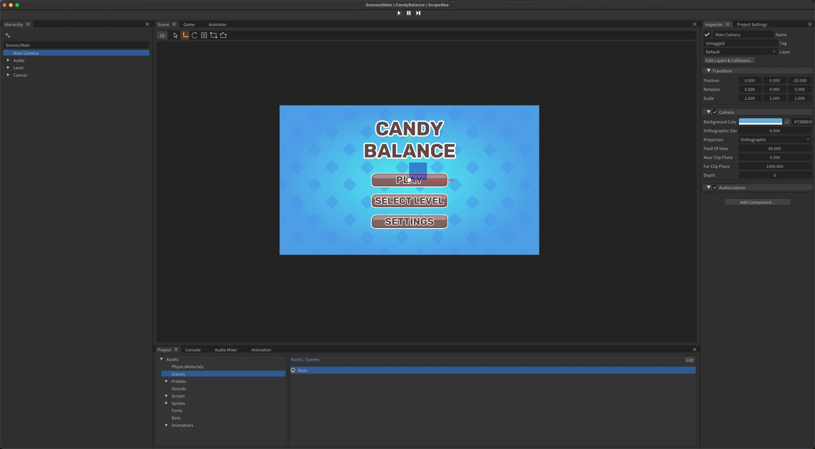This screenshot has height=449, width=815.
Task: Switch to the Game tab
Action: (x=189, y=24)
